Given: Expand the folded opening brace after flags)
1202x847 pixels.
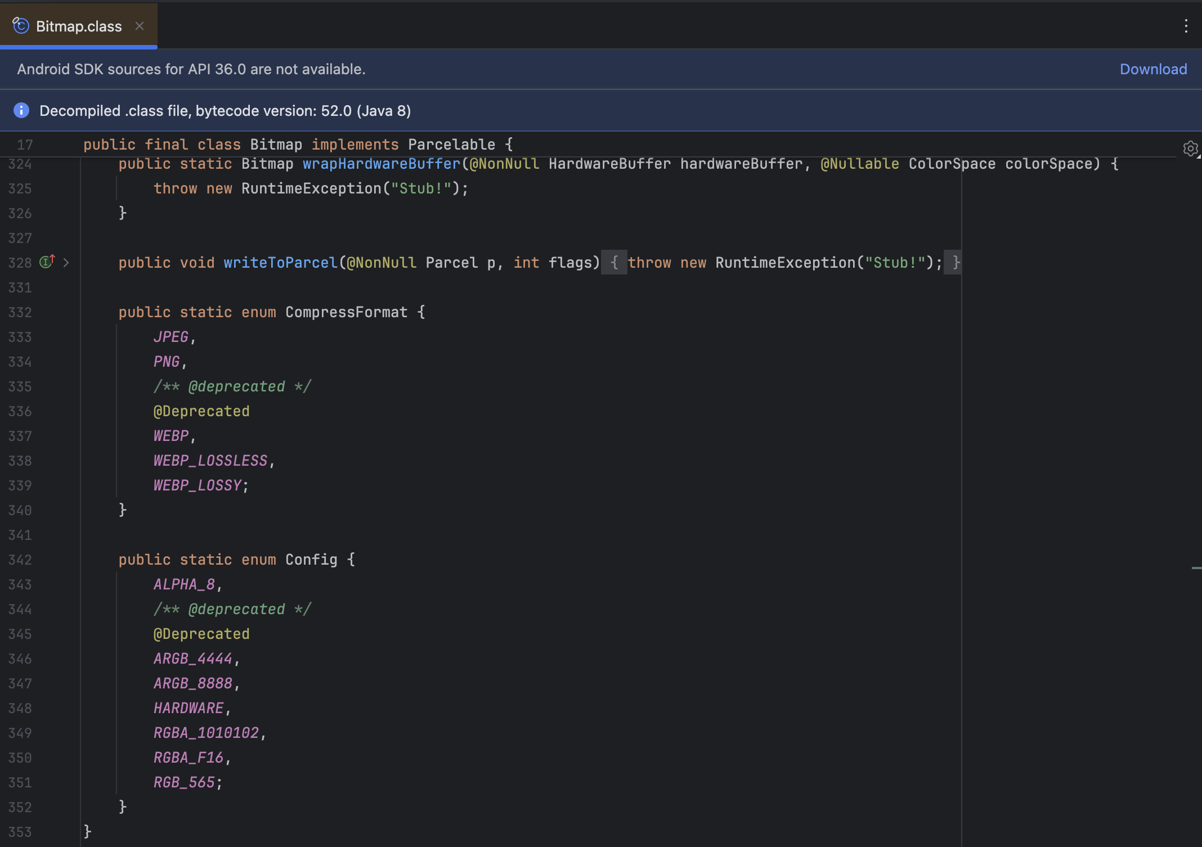Looking at the screenshot, I should pos(614,263).
